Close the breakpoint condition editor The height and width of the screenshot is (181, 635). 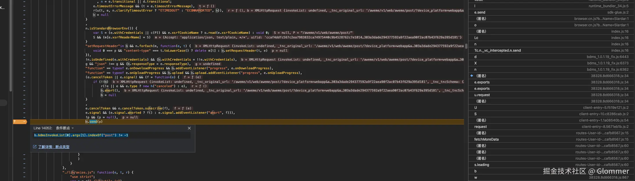[x=189, y=128]
